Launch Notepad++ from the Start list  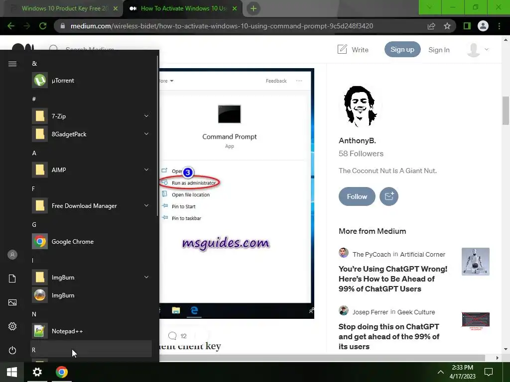[91, 331]
